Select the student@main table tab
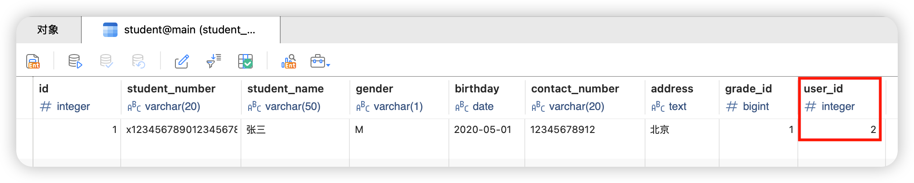Viewport: 914px width, 183px height. [181, 30]
